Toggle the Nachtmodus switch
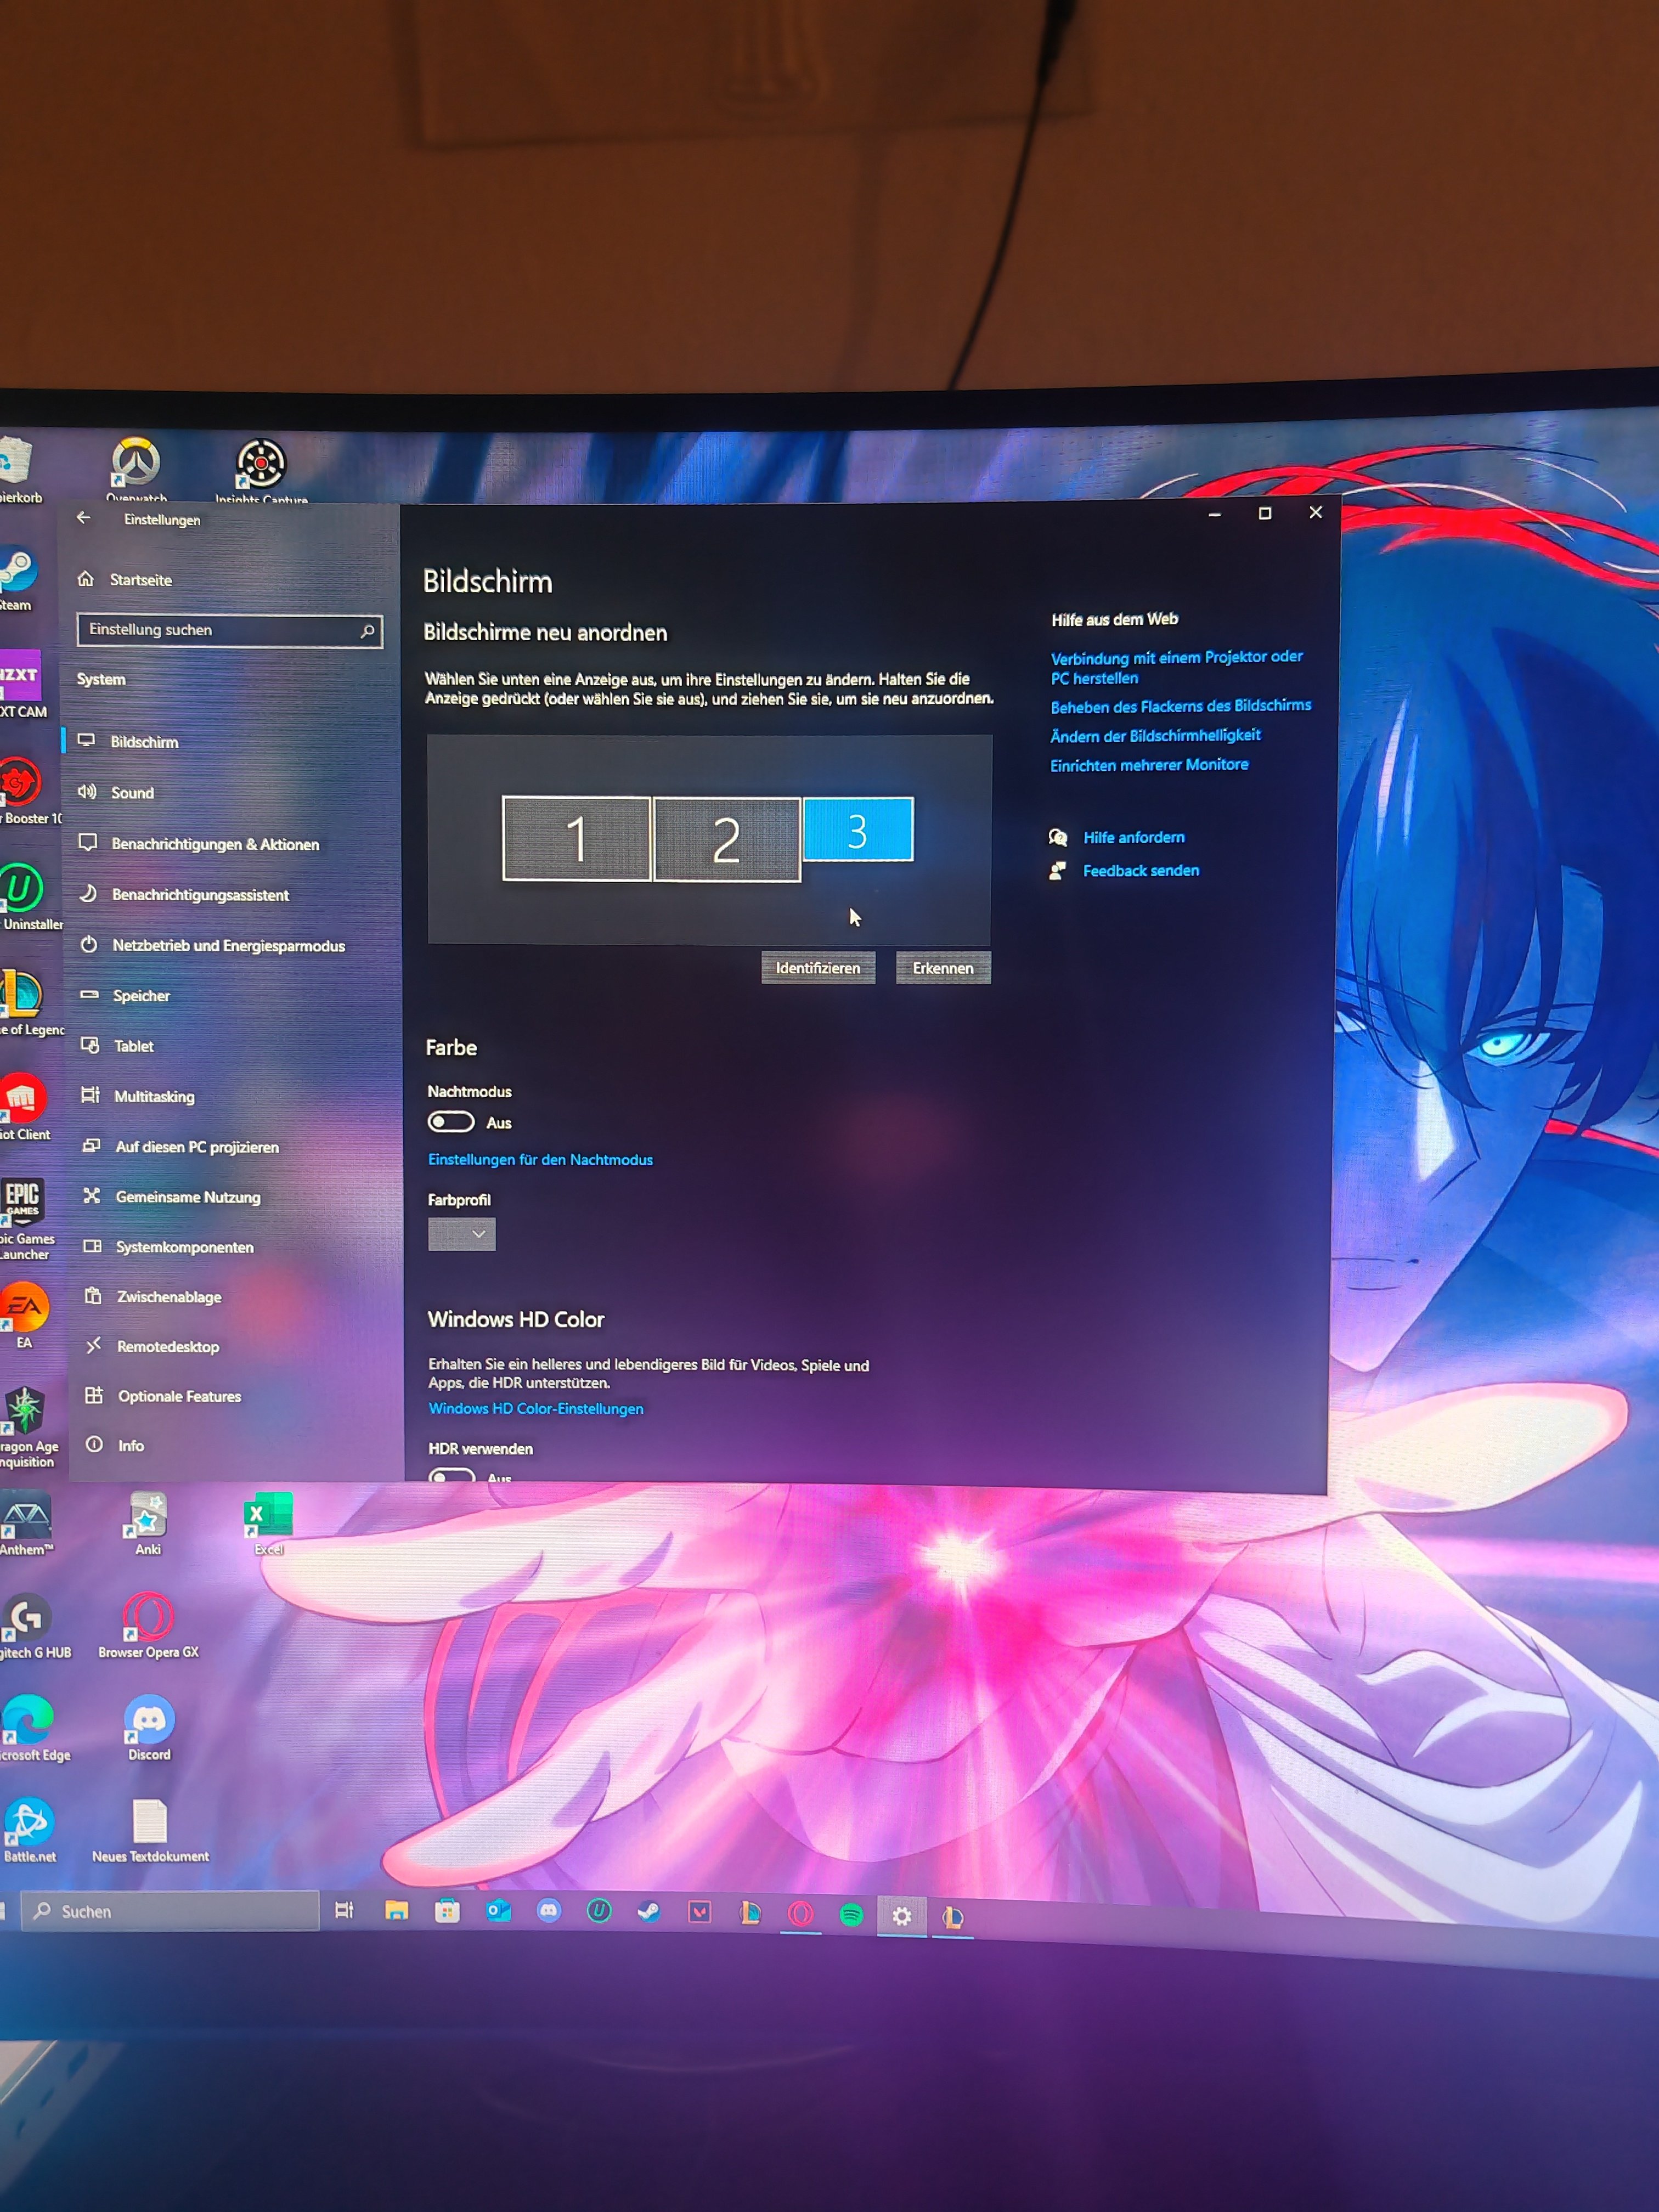The width and height of the screenshot is (1659, 2212). pyautogui.click(x=451, y=1122)
